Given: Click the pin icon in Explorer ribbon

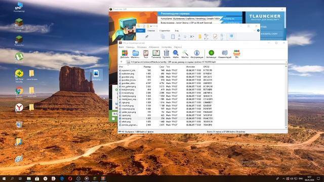Looking at the screenshot, I should pos(146,36).
